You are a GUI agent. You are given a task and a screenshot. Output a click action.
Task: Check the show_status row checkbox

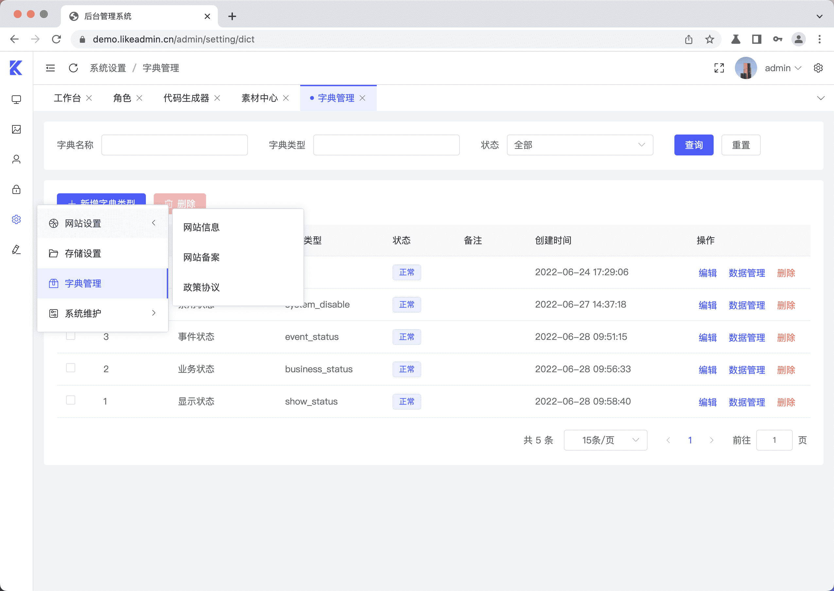pos(70,401)
